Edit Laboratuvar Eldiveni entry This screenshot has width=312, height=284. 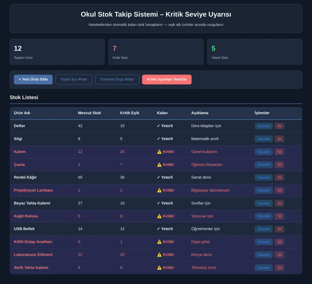click(264, 255)
